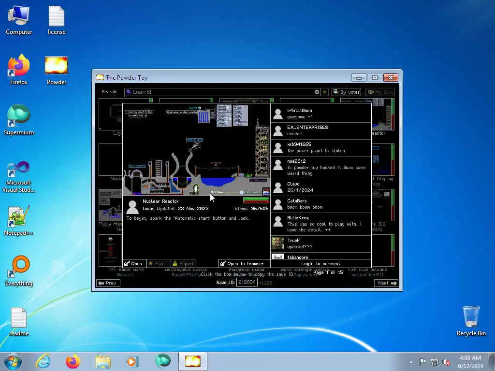
Task: Click CataBars 'boom boom boom' comment
Action: 305,207
